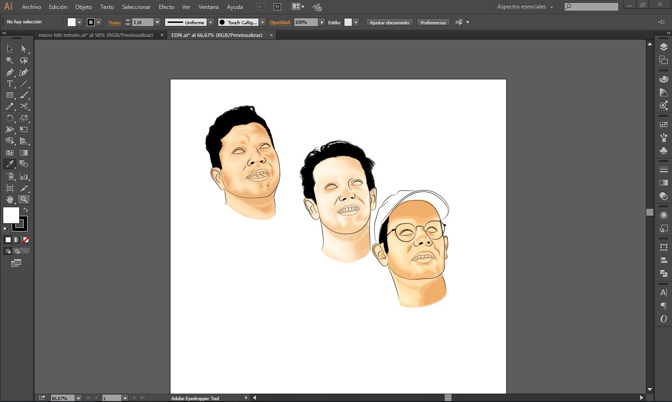The width and height of the screenshot is (672, 402).
Task: Open the Paragraph panel icon
Action: (x=664, y=306)
